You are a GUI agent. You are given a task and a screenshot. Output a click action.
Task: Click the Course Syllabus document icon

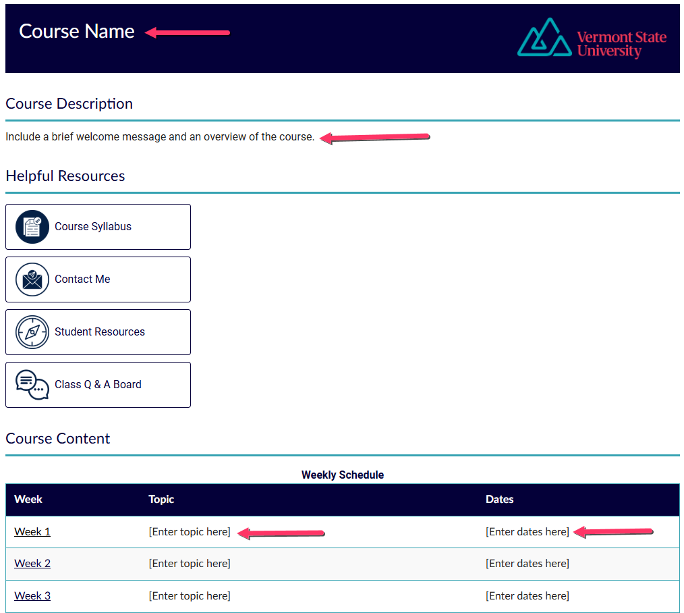[32, 227]
